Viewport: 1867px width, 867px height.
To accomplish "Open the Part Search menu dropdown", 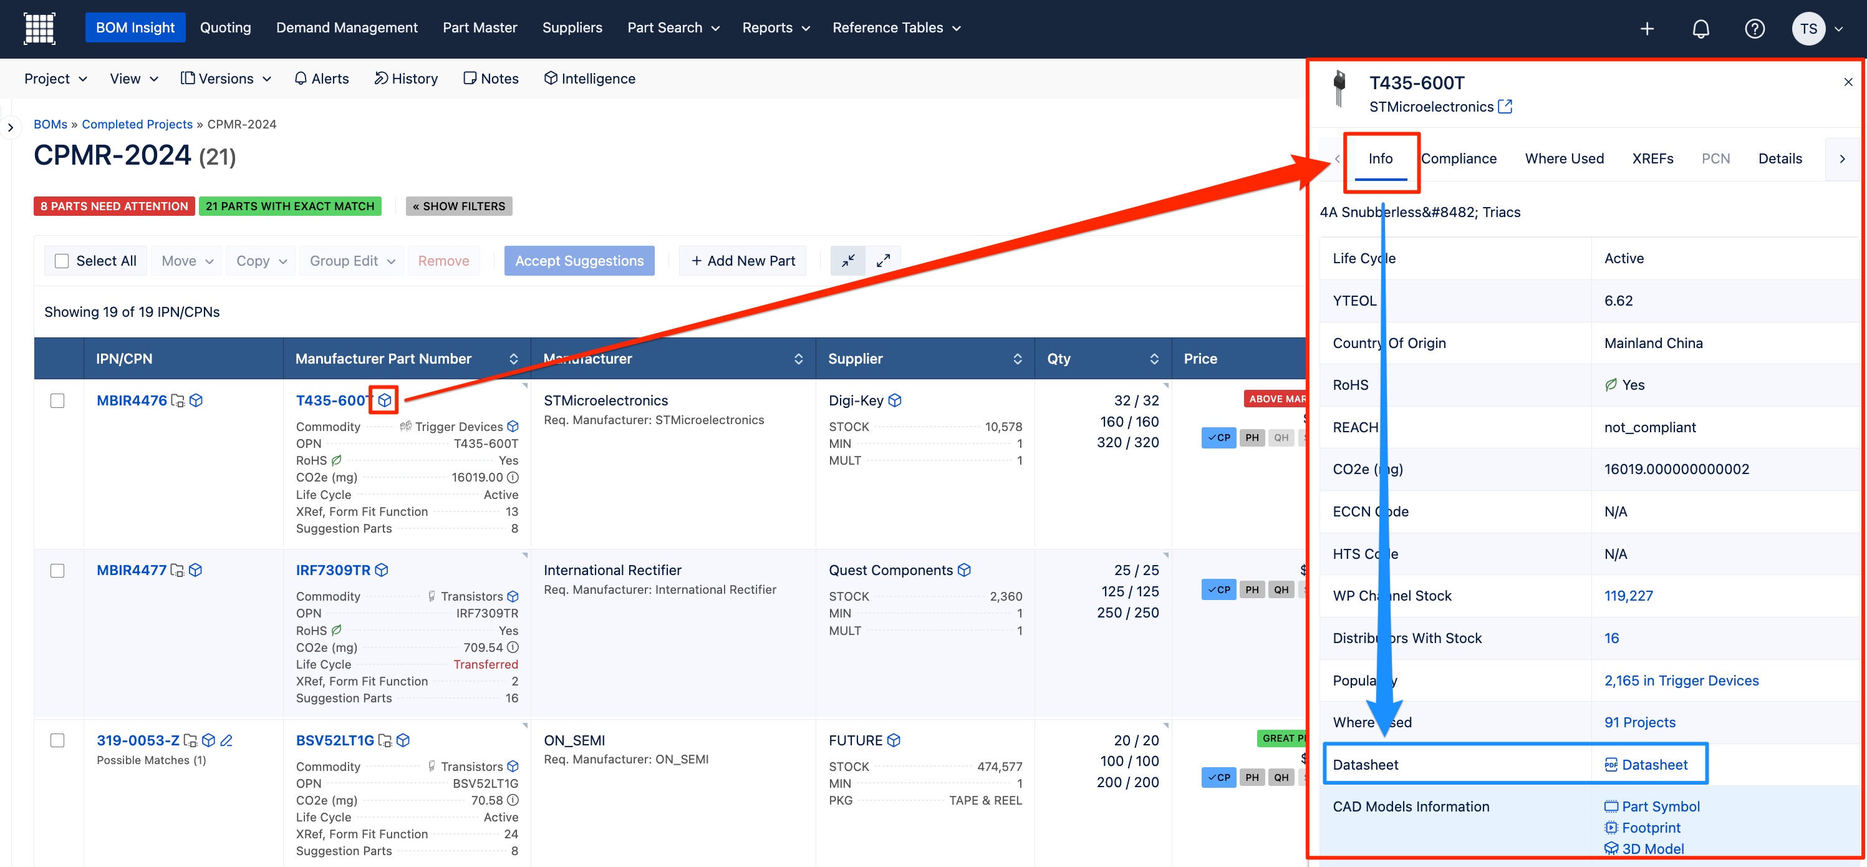I will click(x=673, y=27).
